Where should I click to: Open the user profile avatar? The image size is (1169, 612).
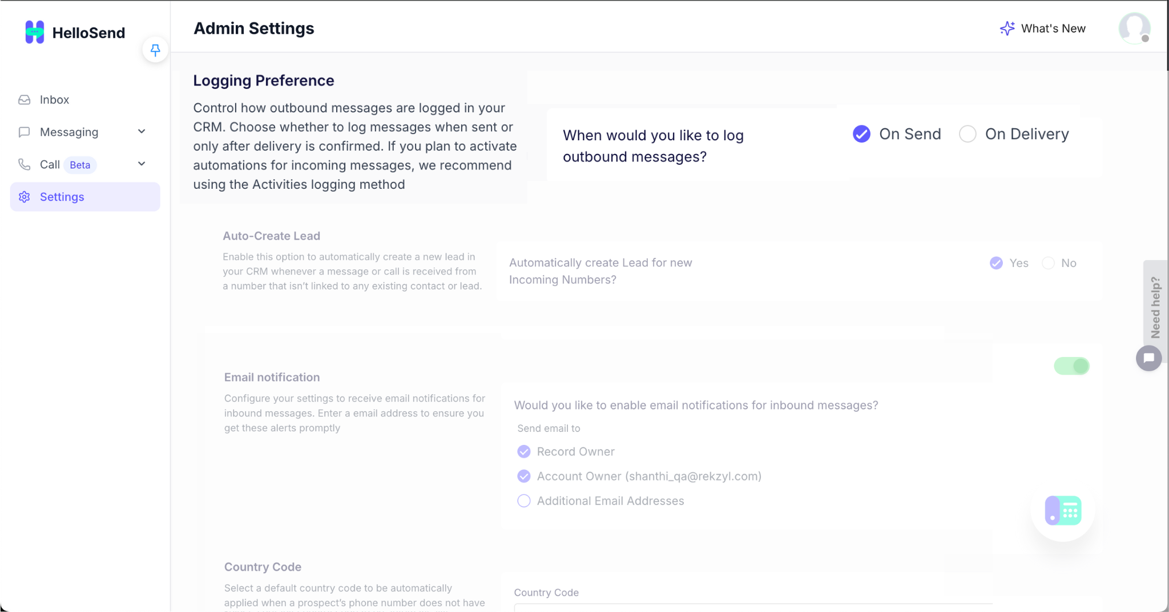coord(1134,28)
